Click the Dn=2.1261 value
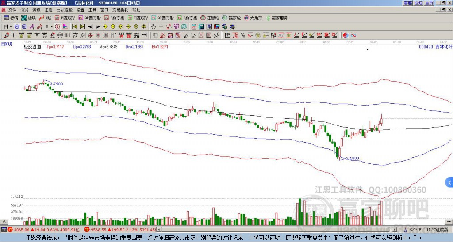 coord(134,46)
